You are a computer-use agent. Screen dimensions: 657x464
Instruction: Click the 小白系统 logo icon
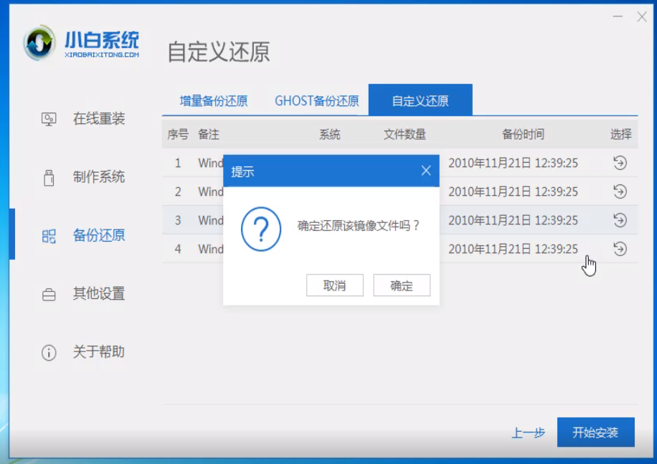pos(40,44)
